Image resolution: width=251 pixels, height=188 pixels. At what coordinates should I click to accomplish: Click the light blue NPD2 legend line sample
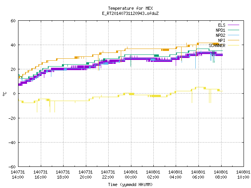[x=233, y=35]
